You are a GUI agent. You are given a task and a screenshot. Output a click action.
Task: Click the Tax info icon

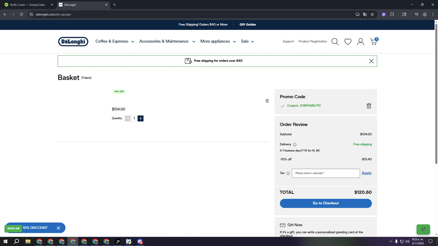[288, 173]
